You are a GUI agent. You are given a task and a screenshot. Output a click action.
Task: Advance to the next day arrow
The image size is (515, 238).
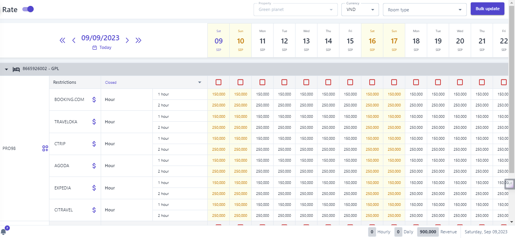point(127,40)
